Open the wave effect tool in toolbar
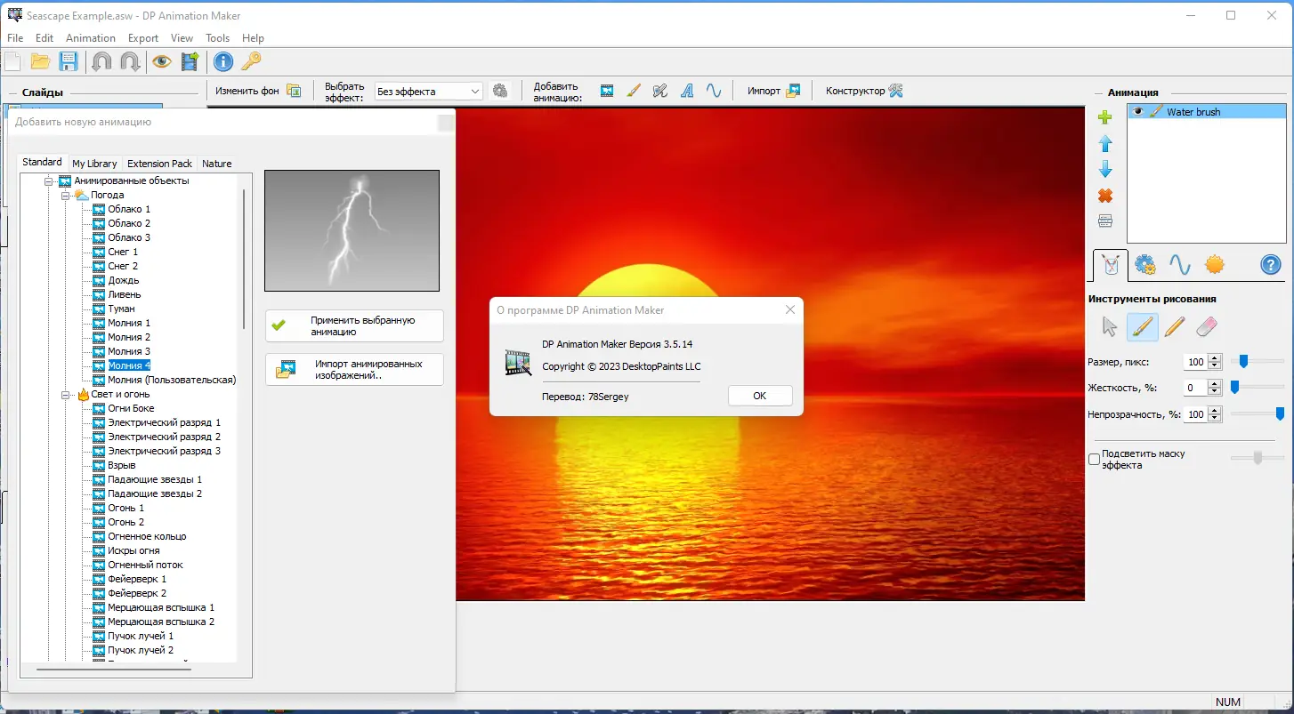Screen dimensions: 1294x714 point(715,90)
